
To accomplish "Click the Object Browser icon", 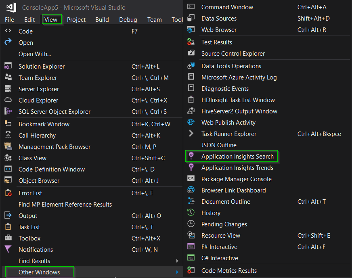I will click(8, 180).
